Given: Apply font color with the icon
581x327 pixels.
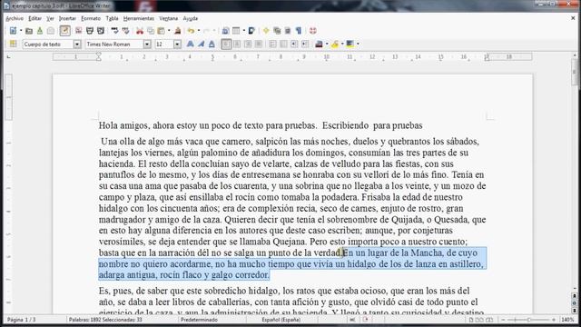Looking at the screenshot, I should click(x=319, y=45).
